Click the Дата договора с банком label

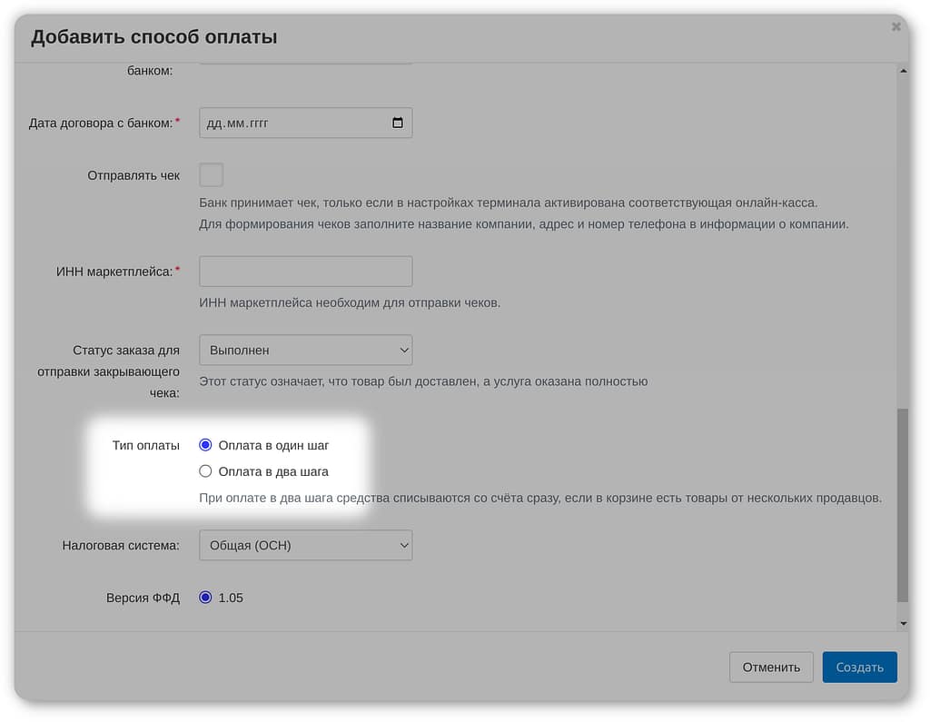pos(101,123)
